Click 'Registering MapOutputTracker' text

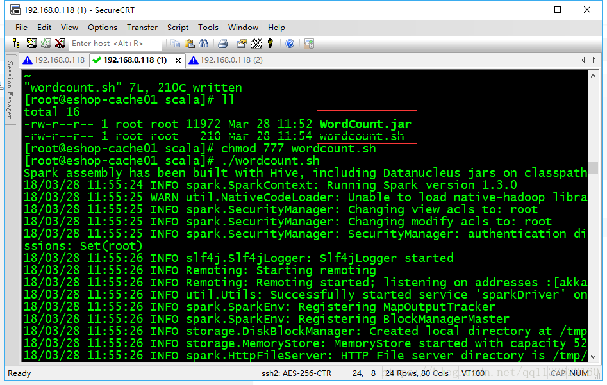click(x=397, y=307)
